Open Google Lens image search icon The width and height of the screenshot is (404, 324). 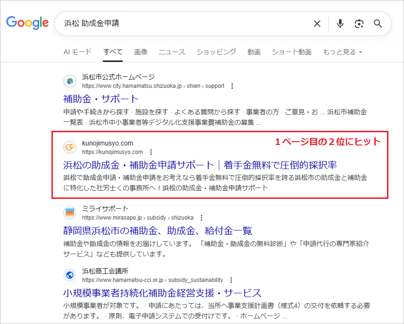click(x=359, y=24)
